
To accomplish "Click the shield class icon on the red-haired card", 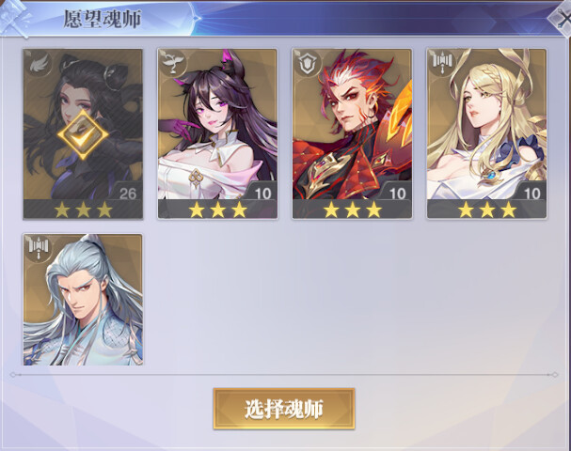I will coord(309,63).
